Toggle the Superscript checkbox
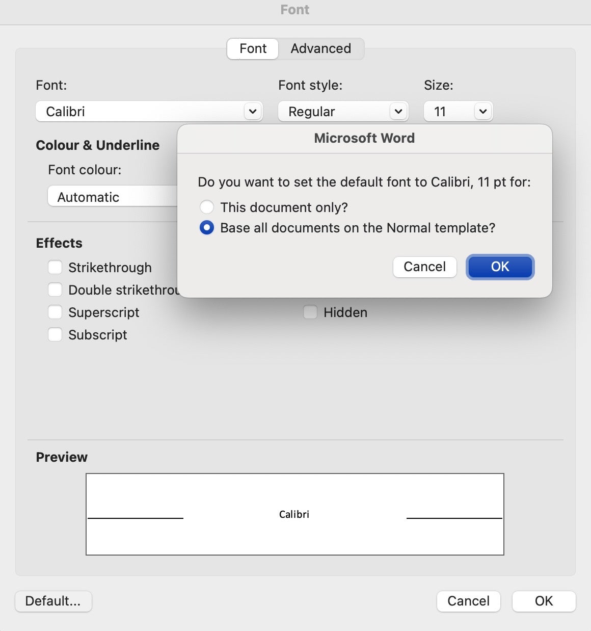 pyautogui.click(x=55, y=312)
